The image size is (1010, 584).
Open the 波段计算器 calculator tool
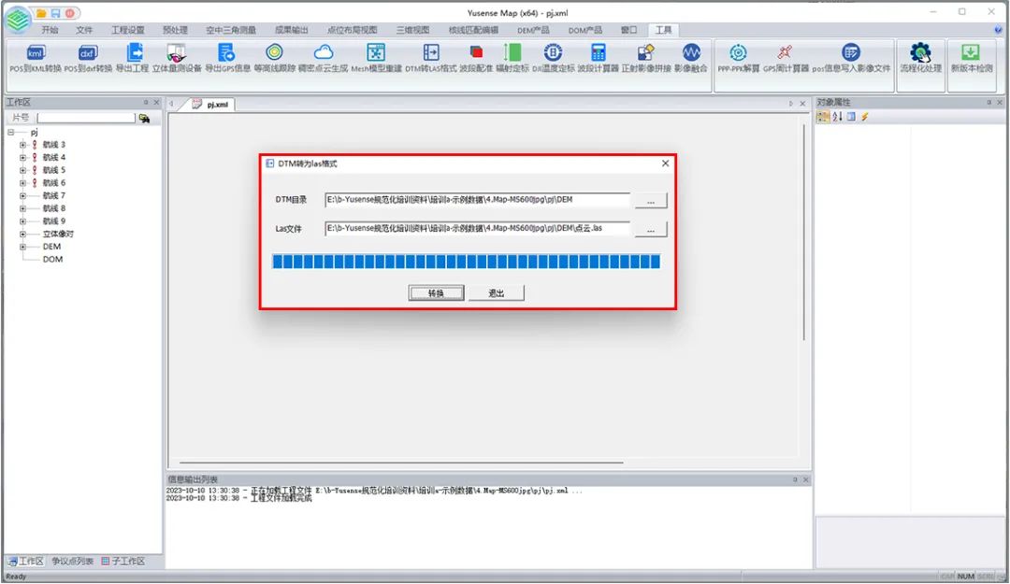pos(599,56)
